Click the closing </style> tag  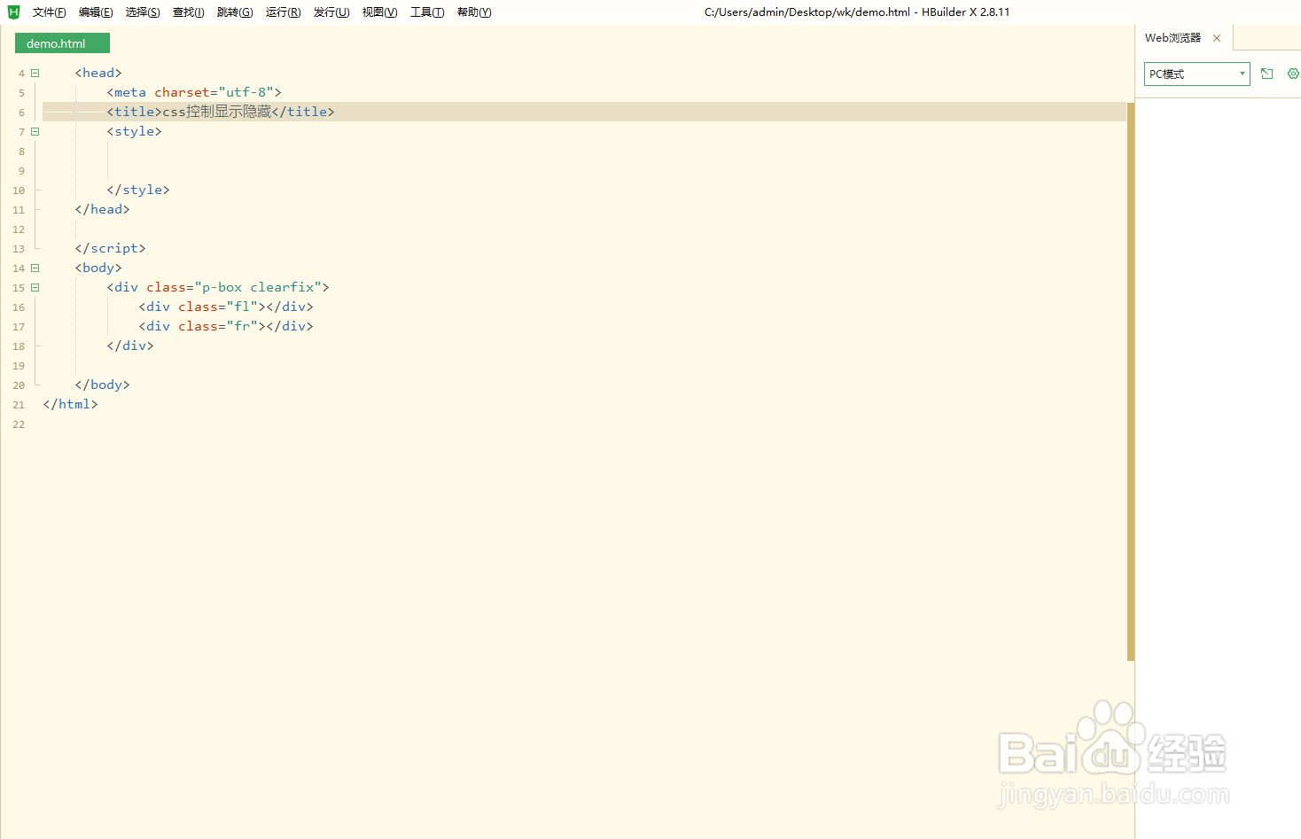click(x=138, y=190)
